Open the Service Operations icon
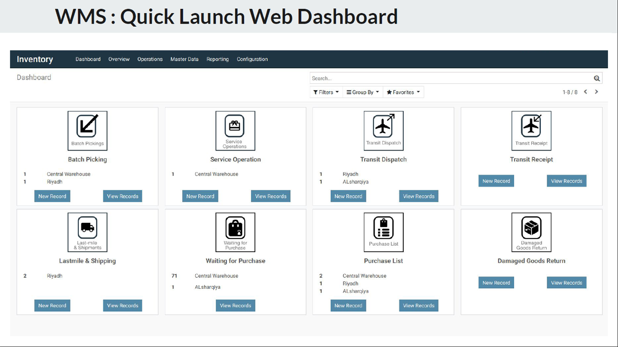This screenshot has height=347, width=618. [235, 131]
